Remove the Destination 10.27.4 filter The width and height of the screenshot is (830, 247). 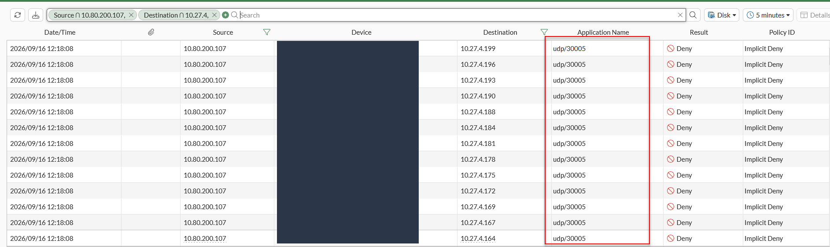(214, 15)
